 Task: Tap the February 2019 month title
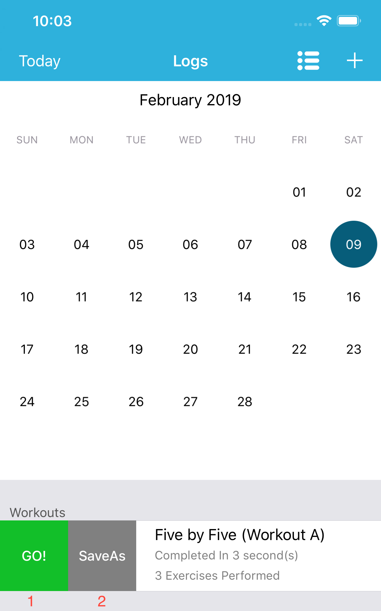click(190, 100)
